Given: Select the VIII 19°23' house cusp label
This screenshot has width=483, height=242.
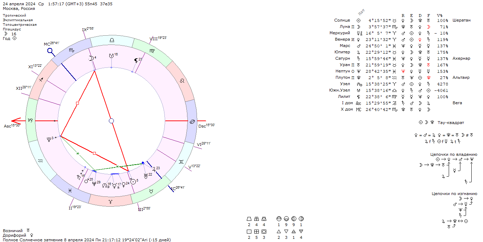Looking at the screenshot, I should pyautogui.click(x=158, y=38).
